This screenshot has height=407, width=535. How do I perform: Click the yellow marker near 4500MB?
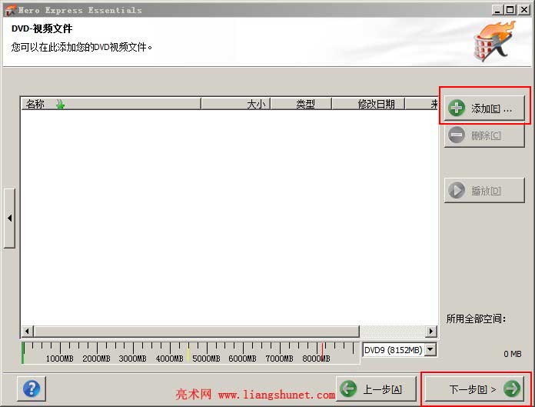[x=188, y=352]
